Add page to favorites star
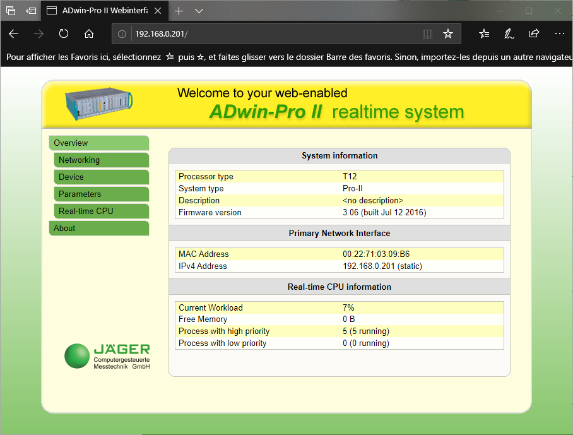 click(447, 34)
